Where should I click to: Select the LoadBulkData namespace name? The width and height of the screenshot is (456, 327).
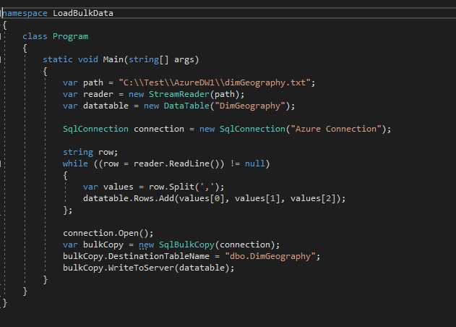tap(83, 14)
